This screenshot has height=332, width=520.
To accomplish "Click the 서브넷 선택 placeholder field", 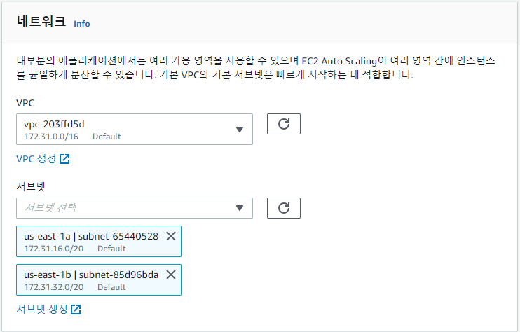I will [x=135, y=208].
